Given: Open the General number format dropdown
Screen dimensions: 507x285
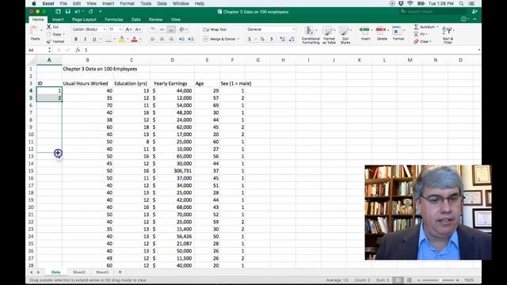Looking at the screenshot, I should (271, 29).
